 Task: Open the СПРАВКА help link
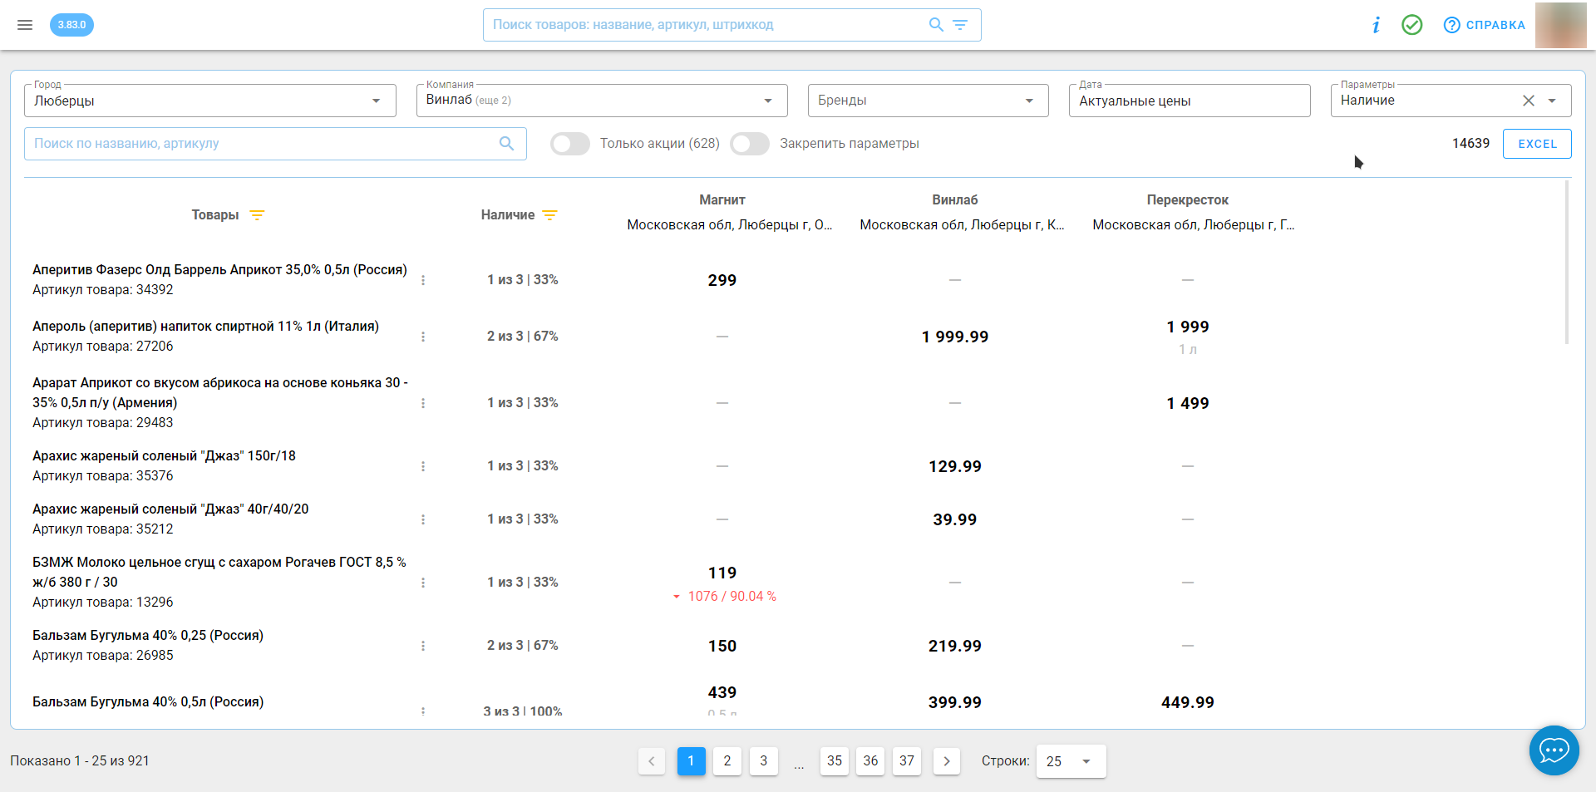click(1485, 25)
